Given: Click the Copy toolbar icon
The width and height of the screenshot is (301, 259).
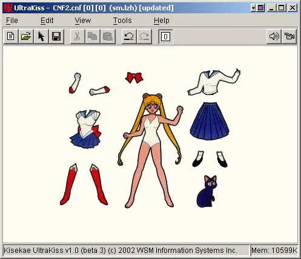Looking at the screenshot, I should 93,36.
